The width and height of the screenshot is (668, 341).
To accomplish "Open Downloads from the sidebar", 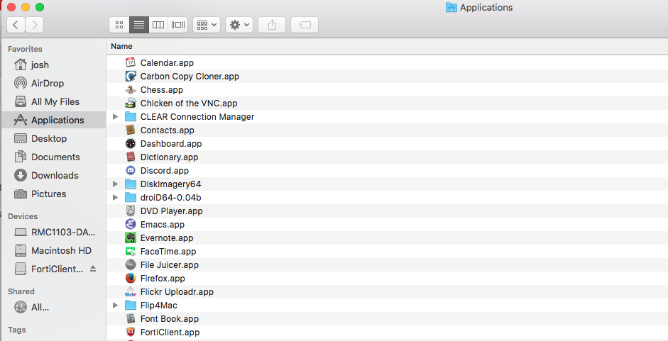I will tap(54, 175).
